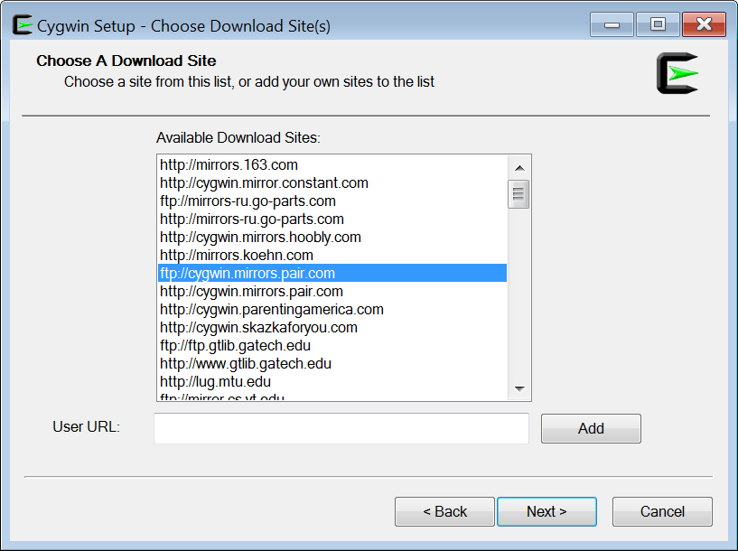Viewport: 738px width, 551px height.
Task: Proceed with the Next button
Action: [546, 511]
